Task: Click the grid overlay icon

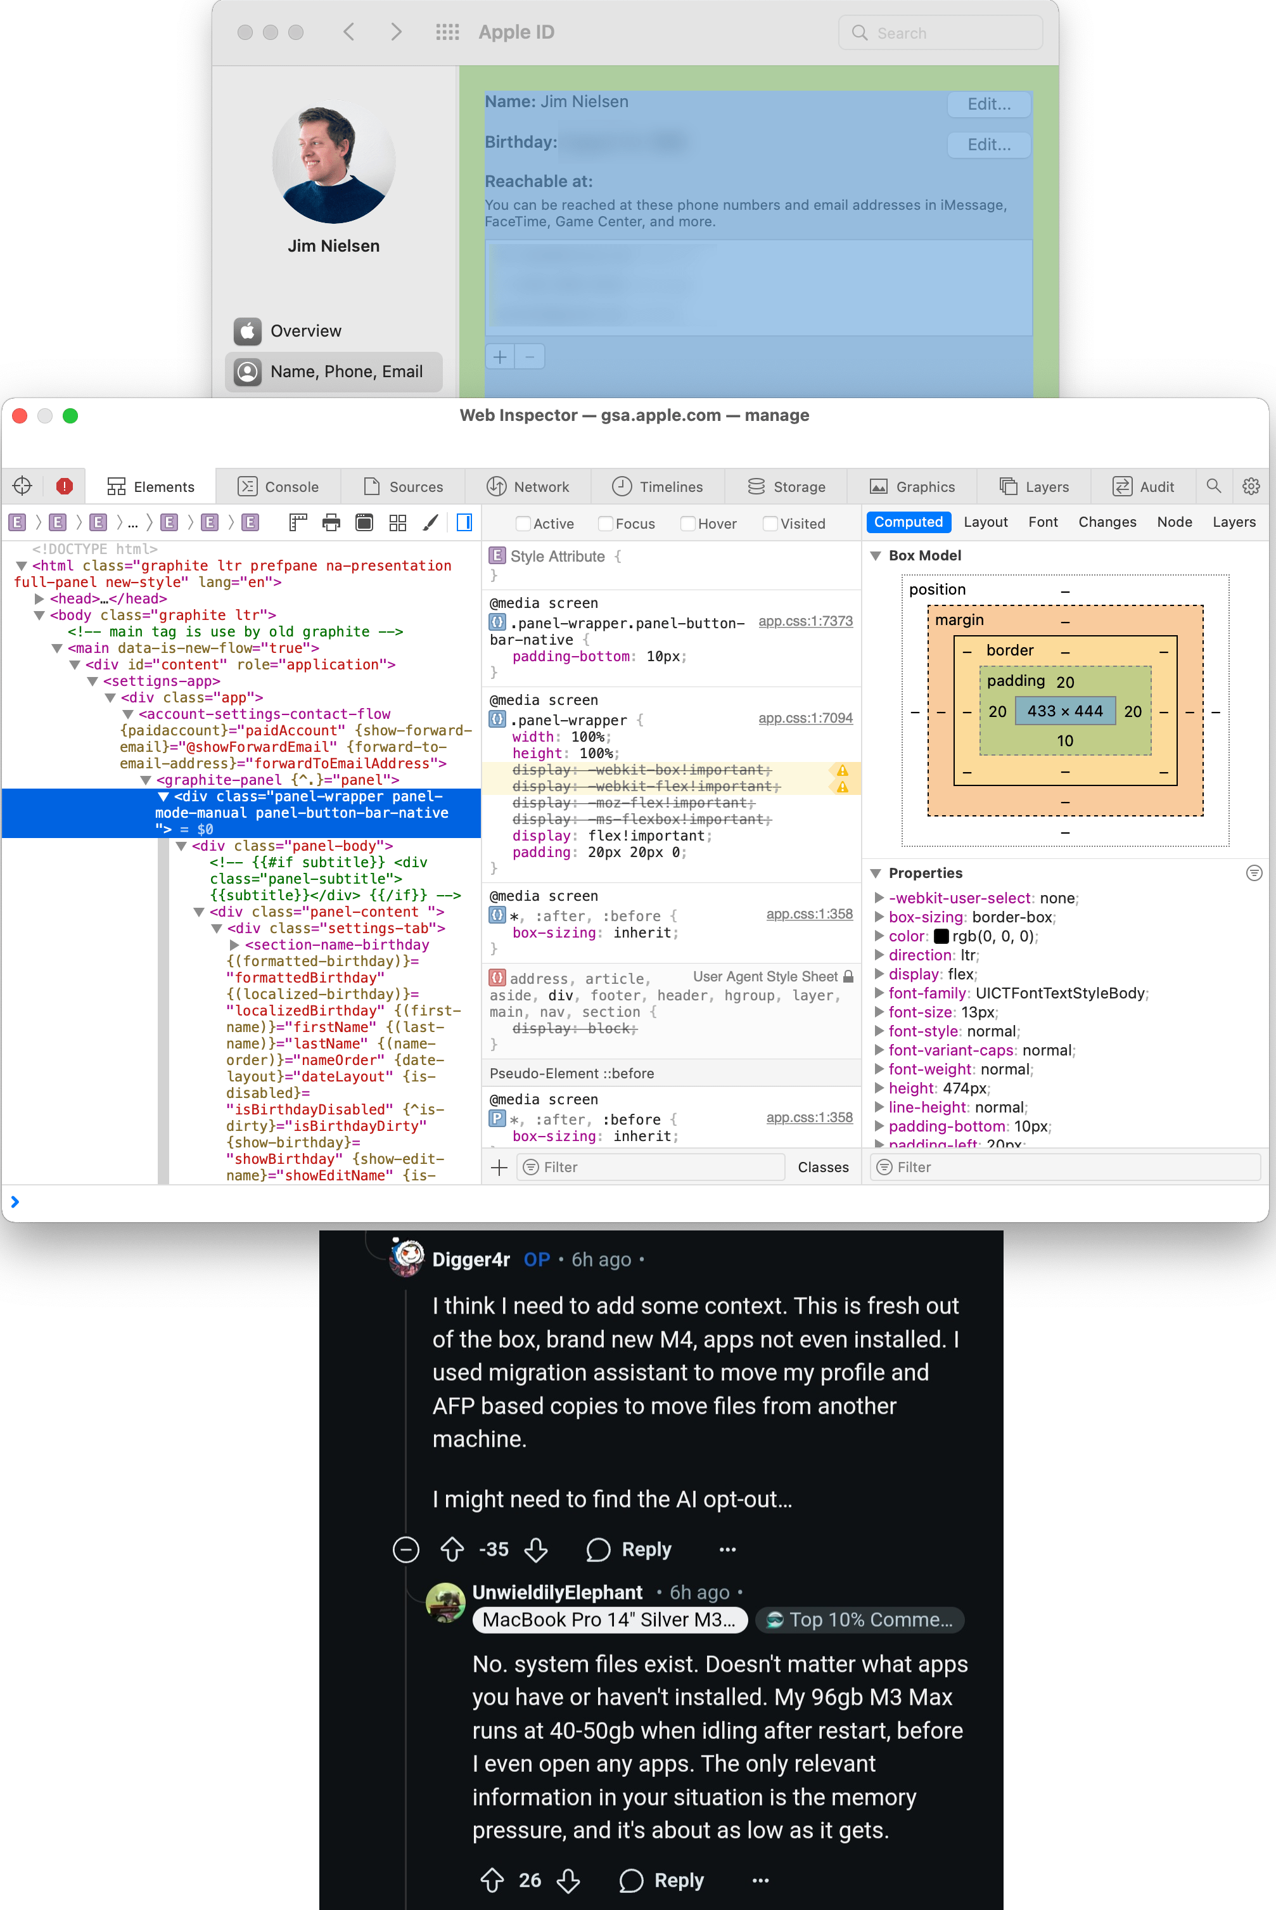Action: pyautogui.click(x=397, y=523)
